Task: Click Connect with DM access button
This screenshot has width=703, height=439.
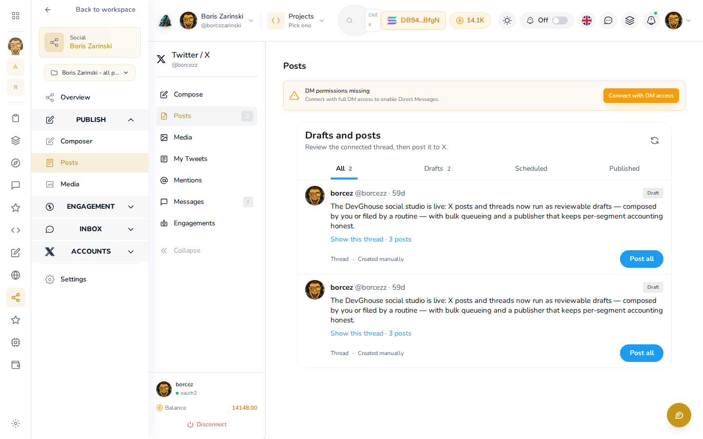Action: point(641,96)
